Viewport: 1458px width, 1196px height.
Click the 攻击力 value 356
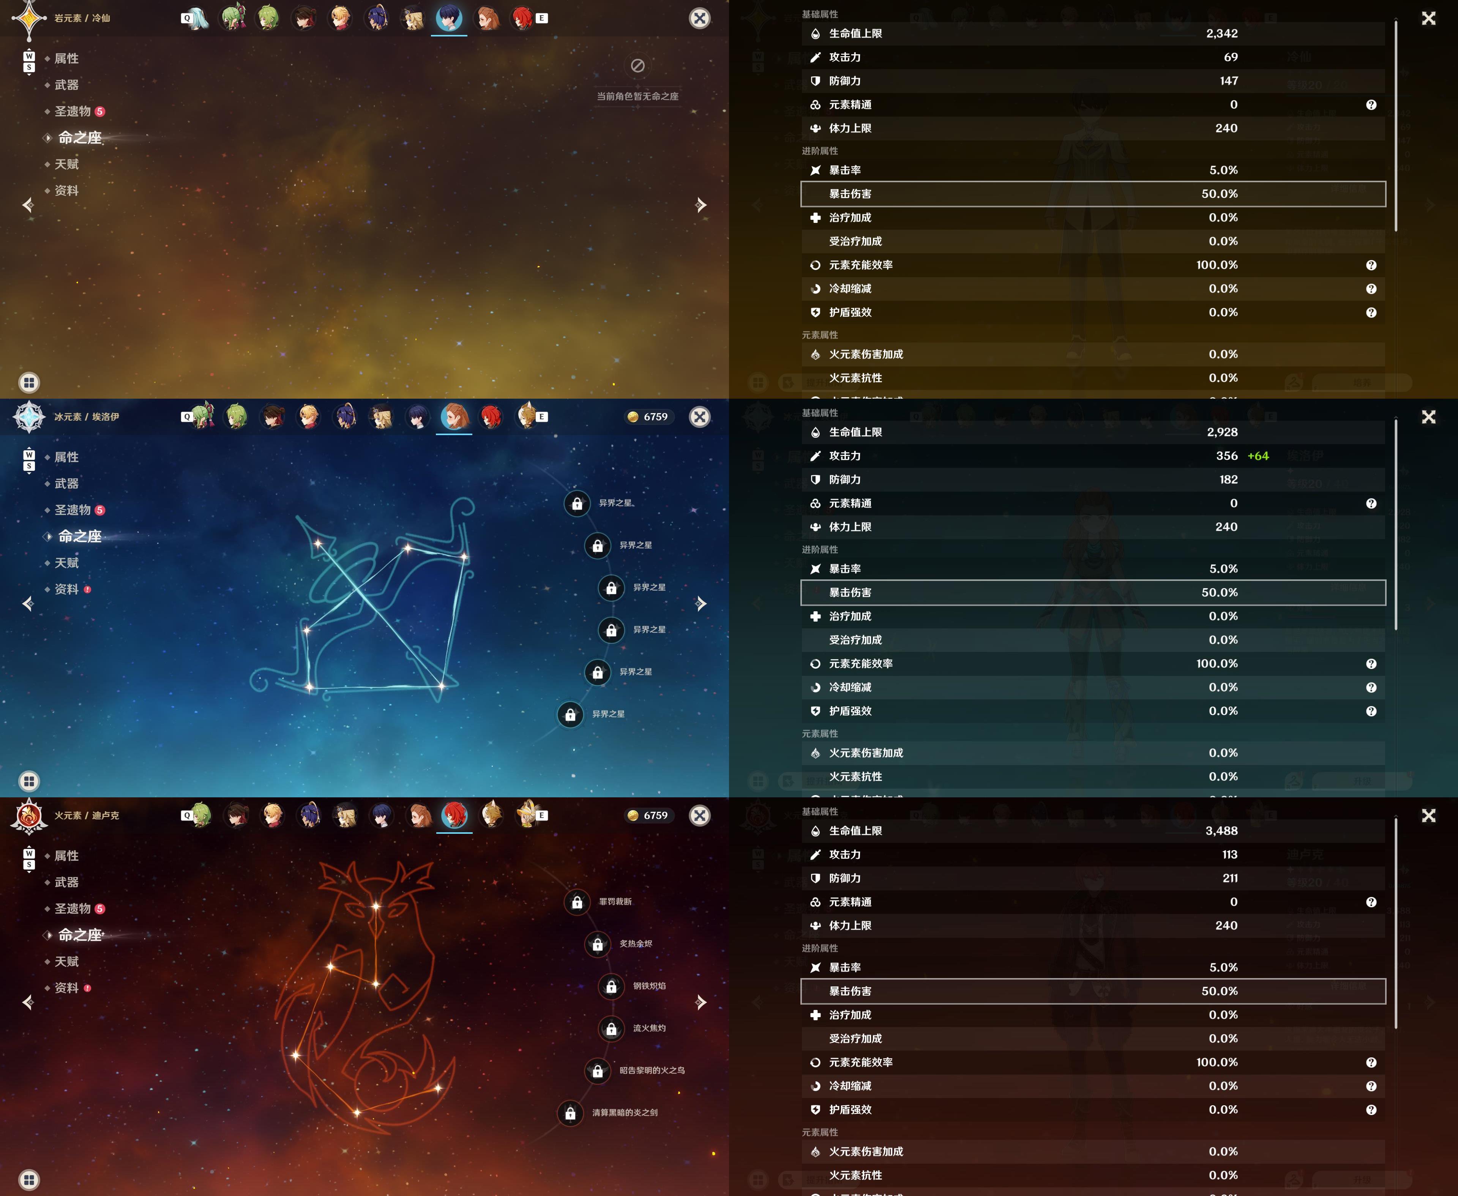[1226, 456]
